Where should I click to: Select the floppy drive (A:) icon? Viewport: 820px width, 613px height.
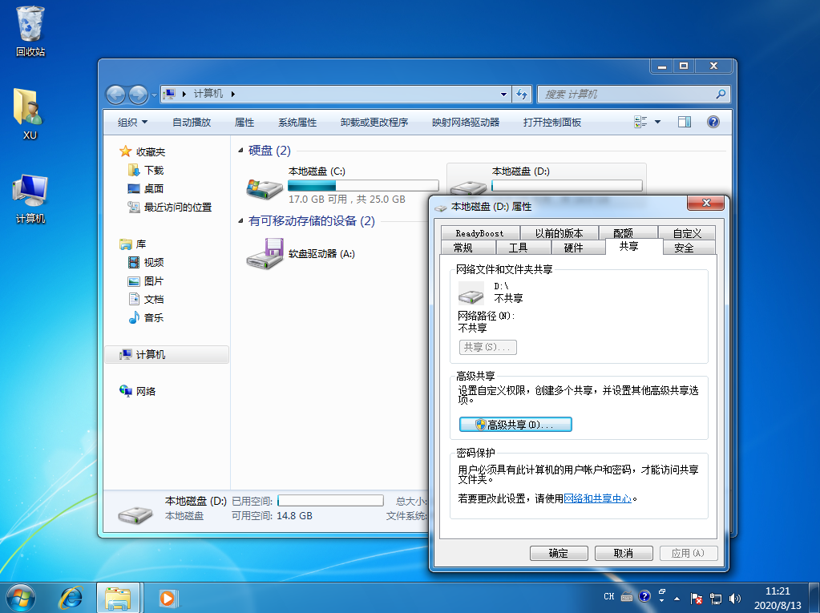(x=266, y=252)
